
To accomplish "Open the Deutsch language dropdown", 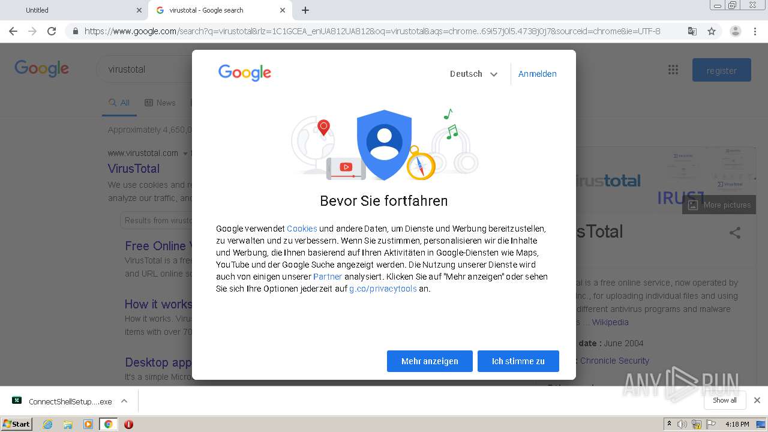I will click(x=473, y=74).
